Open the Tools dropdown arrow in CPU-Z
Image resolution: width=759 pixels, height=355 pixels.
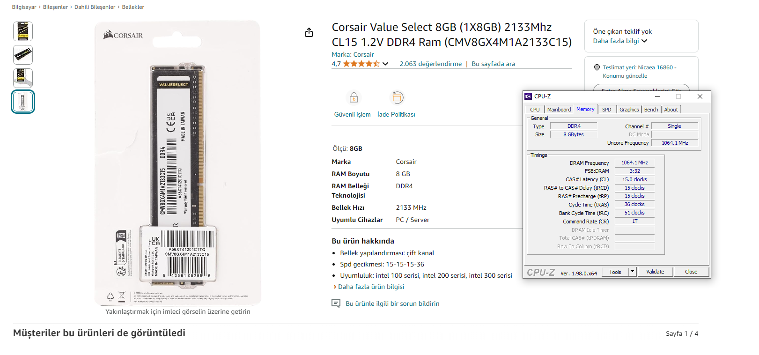click(x=632, y=272)
